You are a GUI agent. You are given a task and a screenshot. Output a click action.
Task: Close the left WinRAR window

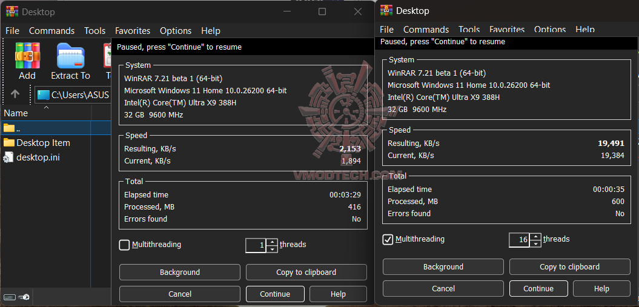pyautogui.click(x=358, y=12)
